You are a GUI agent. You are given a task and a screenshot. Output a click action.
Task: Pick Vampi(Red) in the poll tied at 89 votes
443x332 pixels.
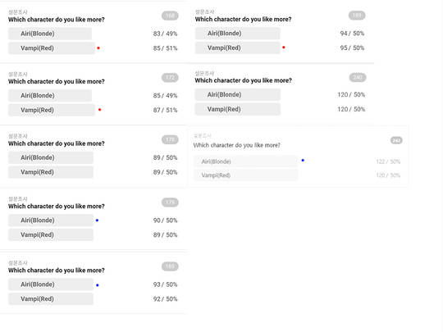click(51, 172)
